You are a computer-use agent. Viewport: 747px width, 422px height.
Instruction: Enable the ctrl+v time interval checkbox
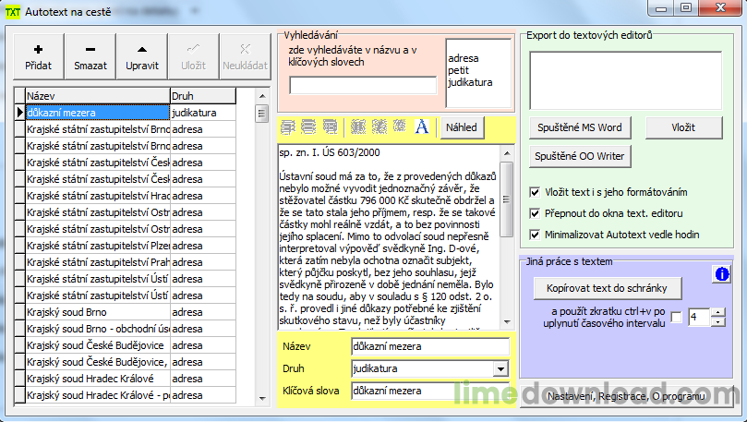pos(677,318)
